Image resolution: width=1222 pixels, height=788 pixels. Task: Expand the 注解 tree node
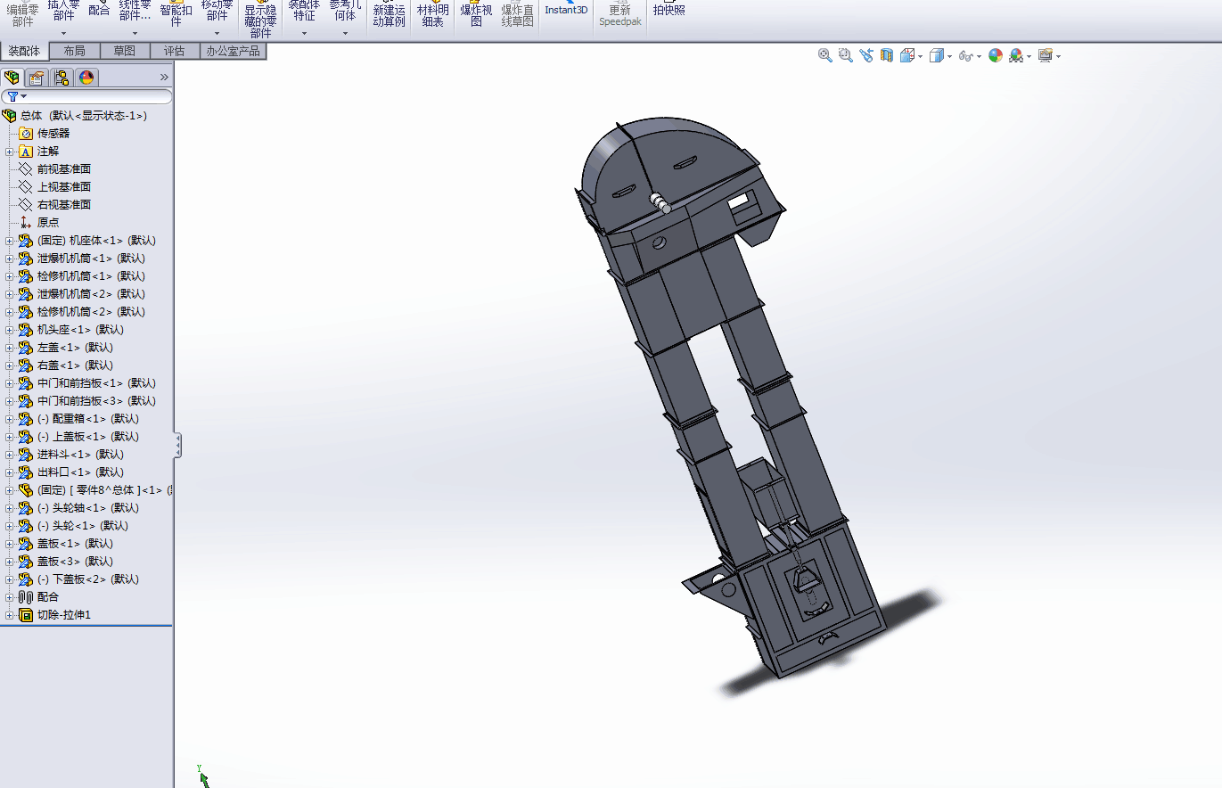click(x=10, y=152)
